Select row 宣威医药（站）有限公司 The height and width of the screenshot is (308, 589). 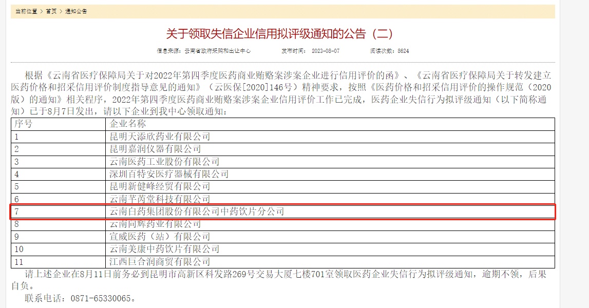tap(283, 237)
